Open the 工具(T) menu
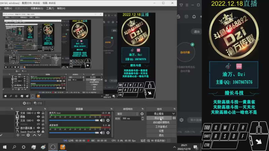 (50, 8)
